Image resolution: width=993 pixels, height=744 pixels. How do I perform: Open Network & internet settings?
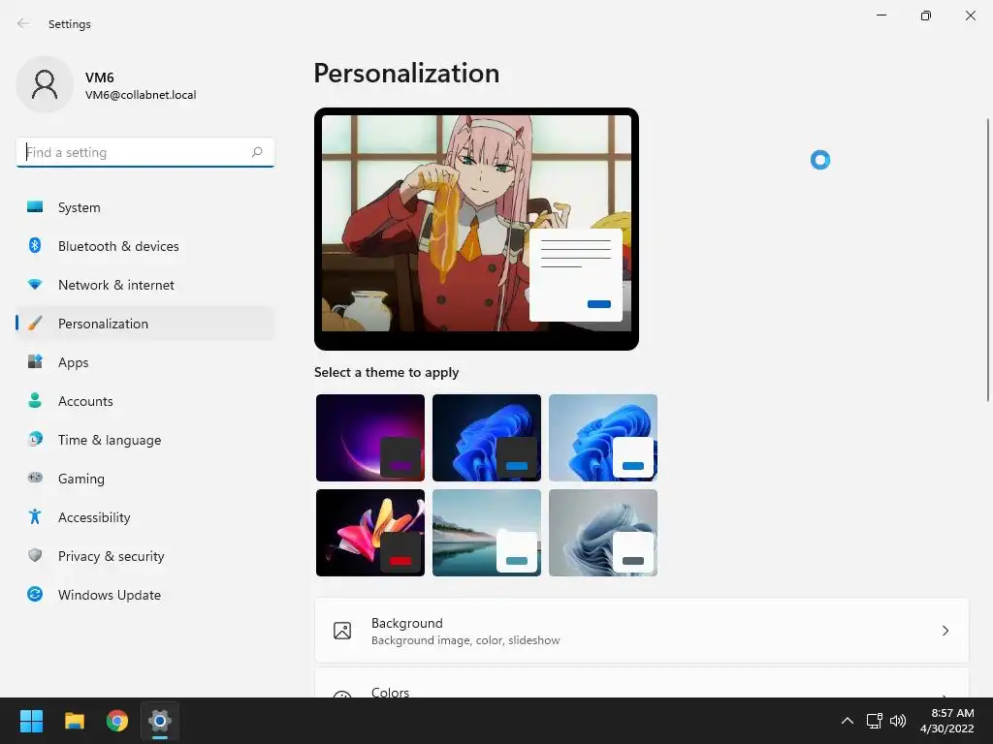coord(145,285)
